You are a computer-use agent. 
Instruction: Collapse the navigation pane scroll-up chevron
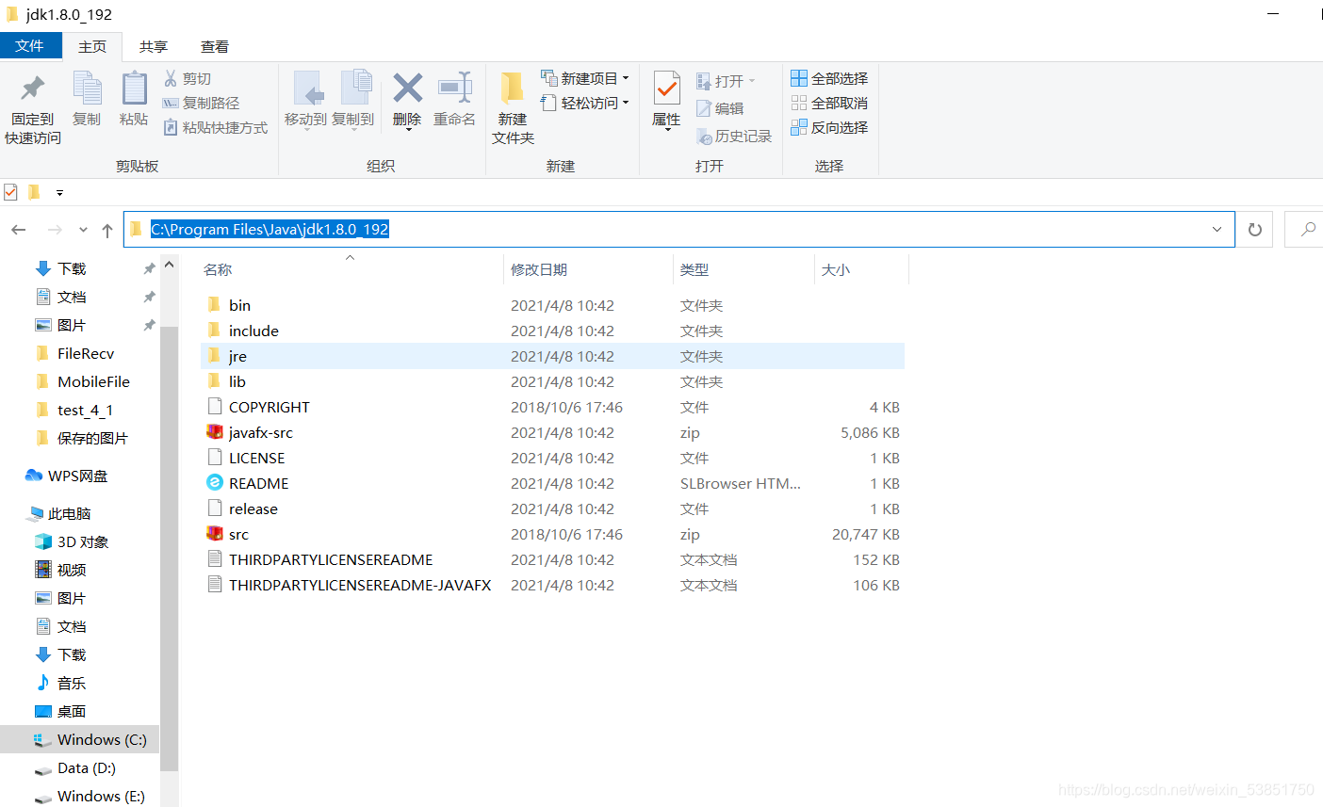[x=170, y=266]
